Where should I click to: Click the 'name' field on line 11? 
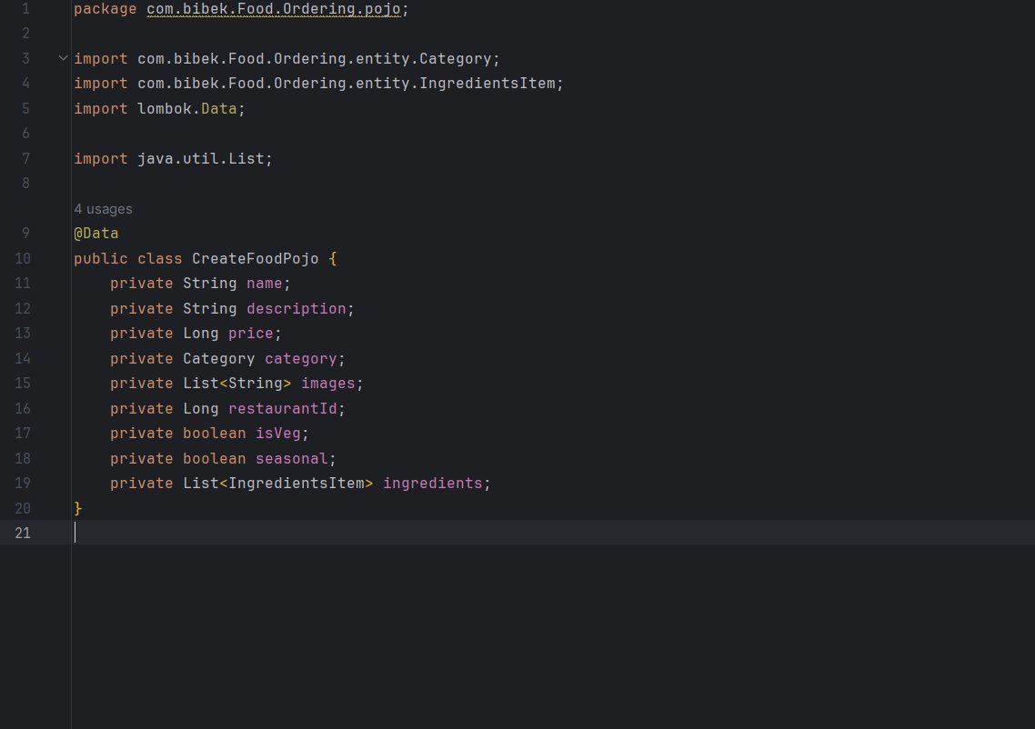point(264,284)
